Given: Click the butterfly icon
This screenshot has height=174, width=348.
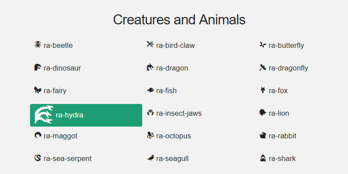Looking at the screenshot, I should 263,45.
